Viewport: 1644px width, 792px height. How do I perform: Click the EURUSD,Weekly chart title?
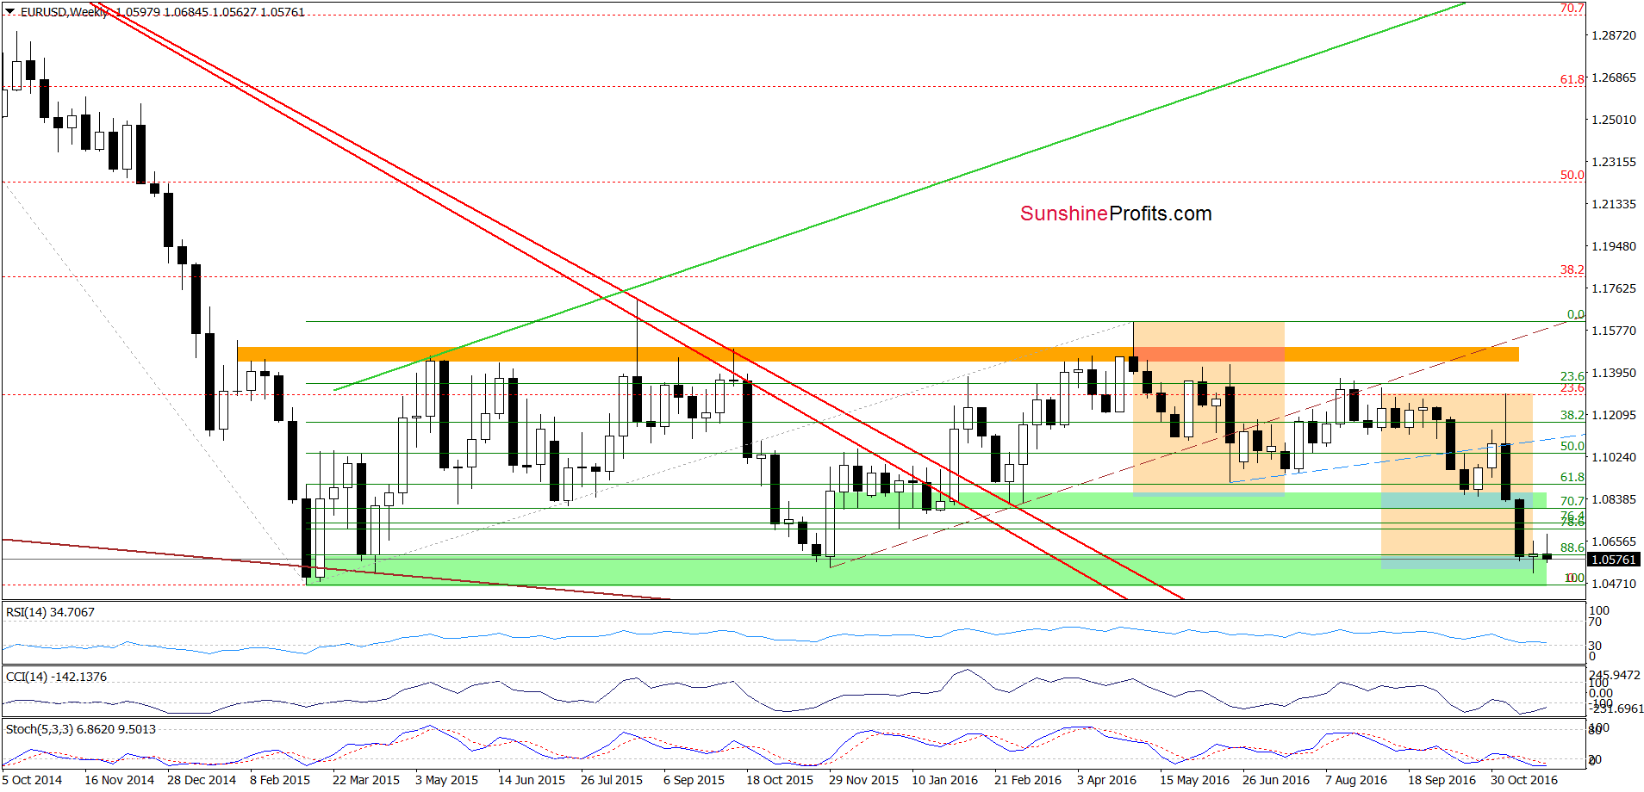[x=65, y=12]
